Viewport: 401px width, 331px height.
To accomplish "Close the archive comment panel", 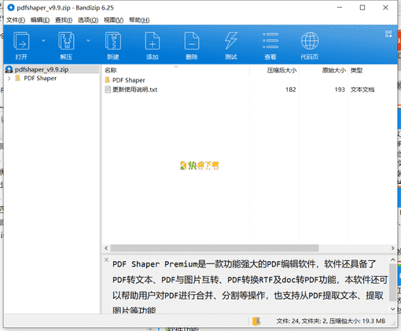I will pos(106,259).
